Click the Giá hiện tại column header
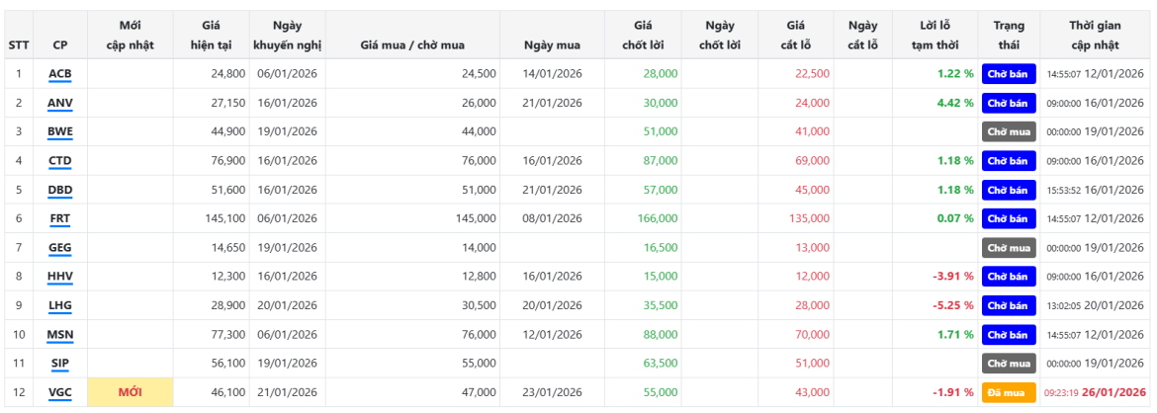This screenshot has height=413, width=1157. [x=203, y=35]
